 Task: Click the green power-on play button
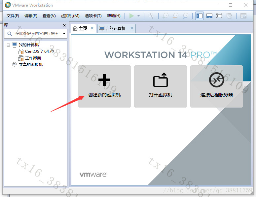(131, 16)
